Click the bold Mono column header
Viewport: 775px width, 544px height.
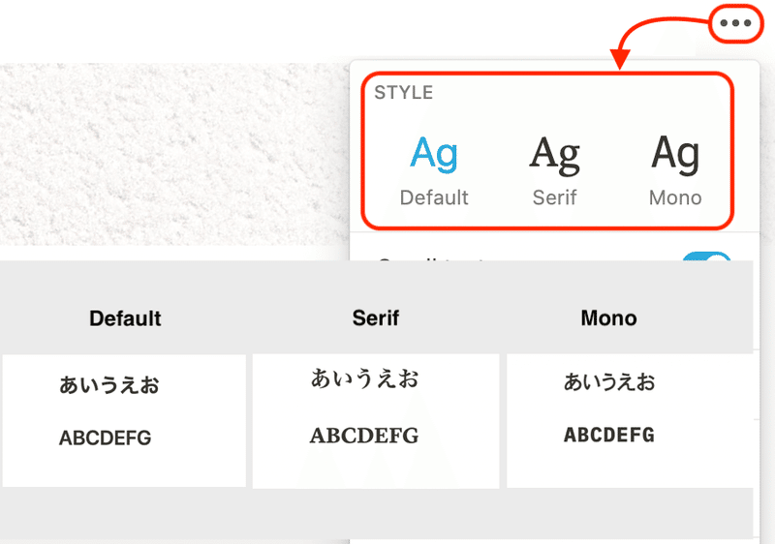pos(608,317)
